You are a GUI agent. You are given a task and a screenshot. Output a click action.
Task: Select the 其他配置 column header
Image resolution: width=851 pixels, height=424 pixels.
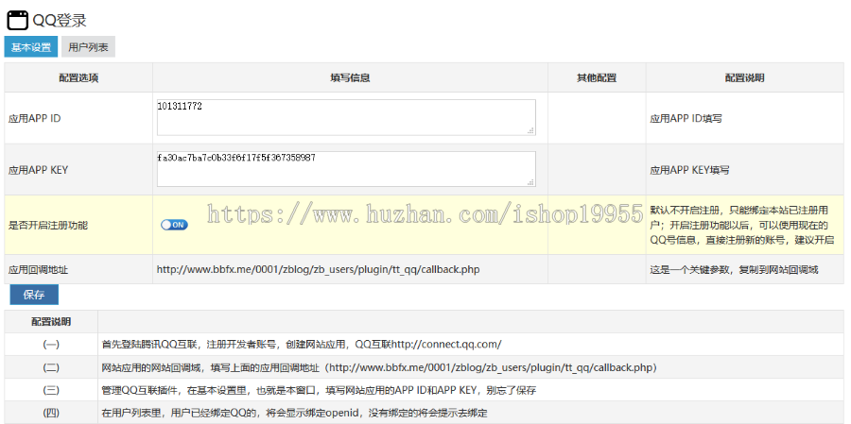coord(597,78)
